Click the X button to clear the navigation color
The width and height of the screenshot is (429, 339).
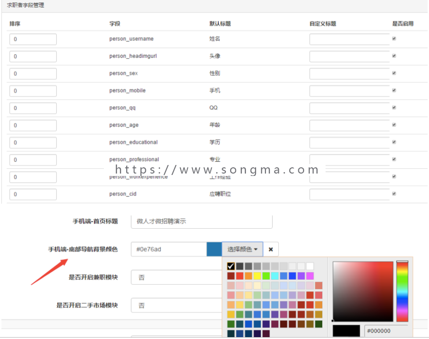tap(271, 249)
